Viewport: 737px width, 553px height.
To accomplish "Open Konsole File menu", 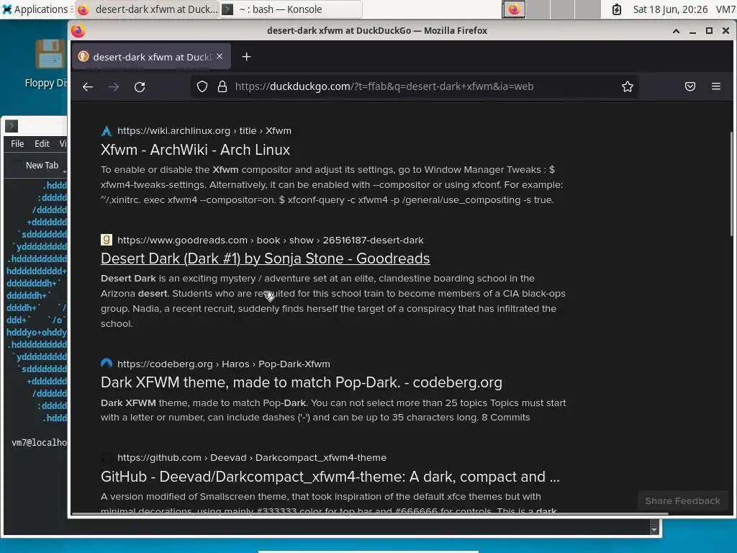I will tap(17, 144).
